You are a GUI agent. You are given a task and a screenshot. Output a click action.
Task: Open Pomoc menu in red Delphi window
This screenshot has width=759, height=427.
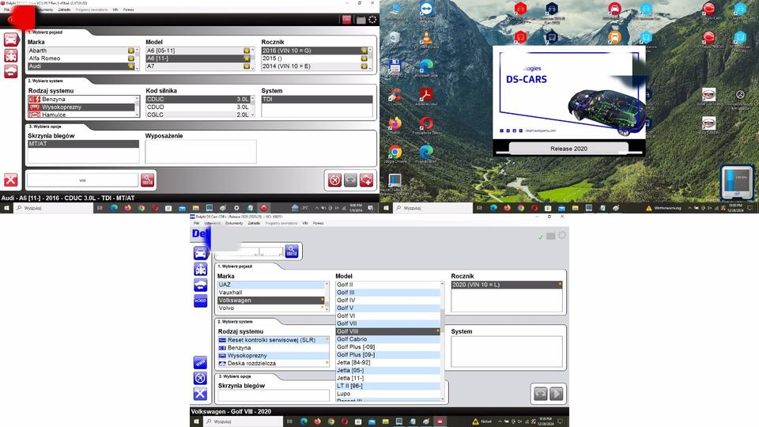pyautogui.click(x=128, y=9)
